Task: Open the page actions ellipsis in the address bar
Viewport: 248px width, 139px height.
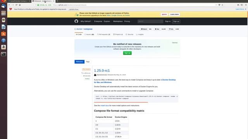Action: [x=216, y=5]
